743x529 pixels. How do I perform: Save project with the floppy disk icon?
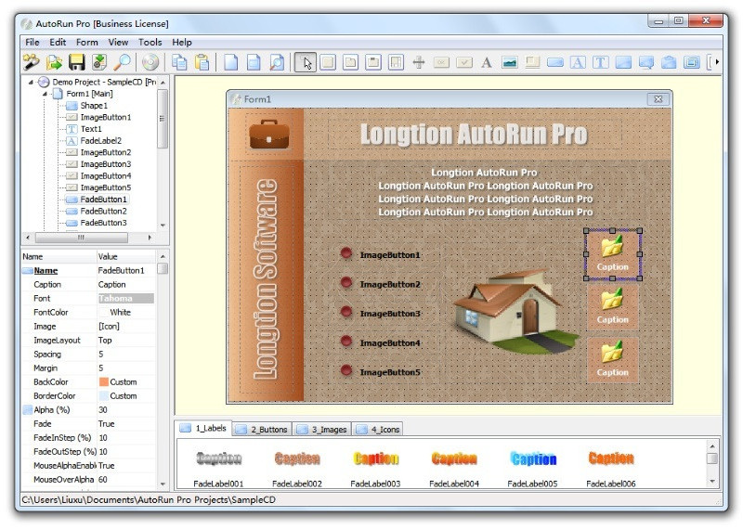pos(77,62)
